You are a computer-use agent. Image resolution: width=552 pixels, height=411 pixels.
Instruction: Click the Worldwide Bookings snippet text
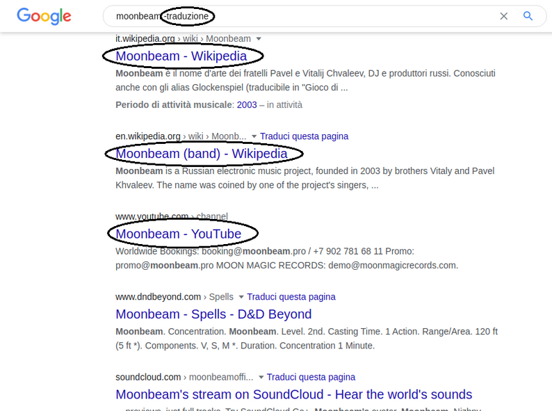coord(286,258)
